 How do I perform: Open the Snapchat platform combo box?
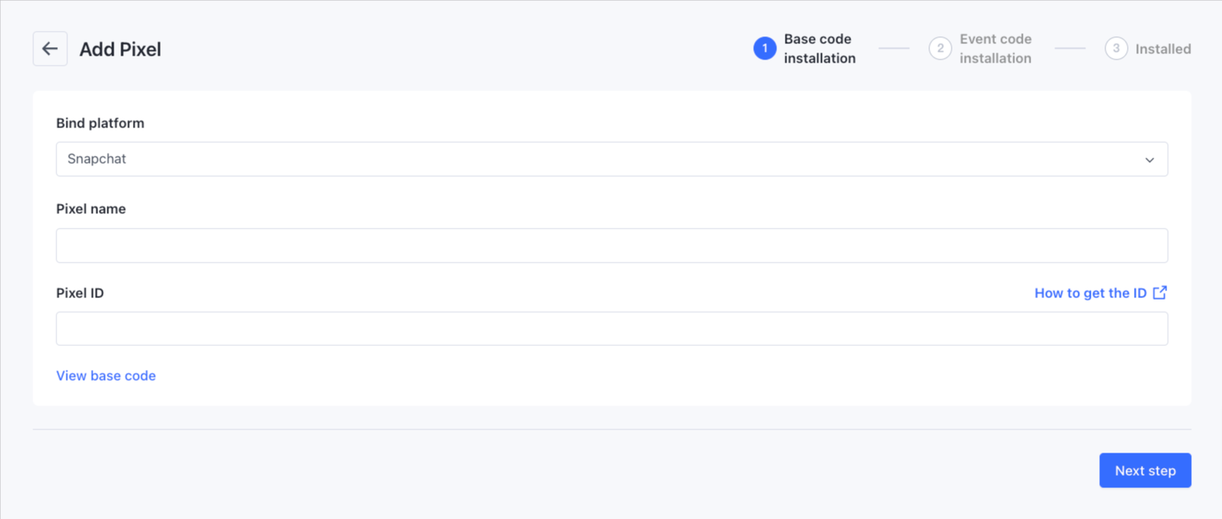click(x=603, y=159)
